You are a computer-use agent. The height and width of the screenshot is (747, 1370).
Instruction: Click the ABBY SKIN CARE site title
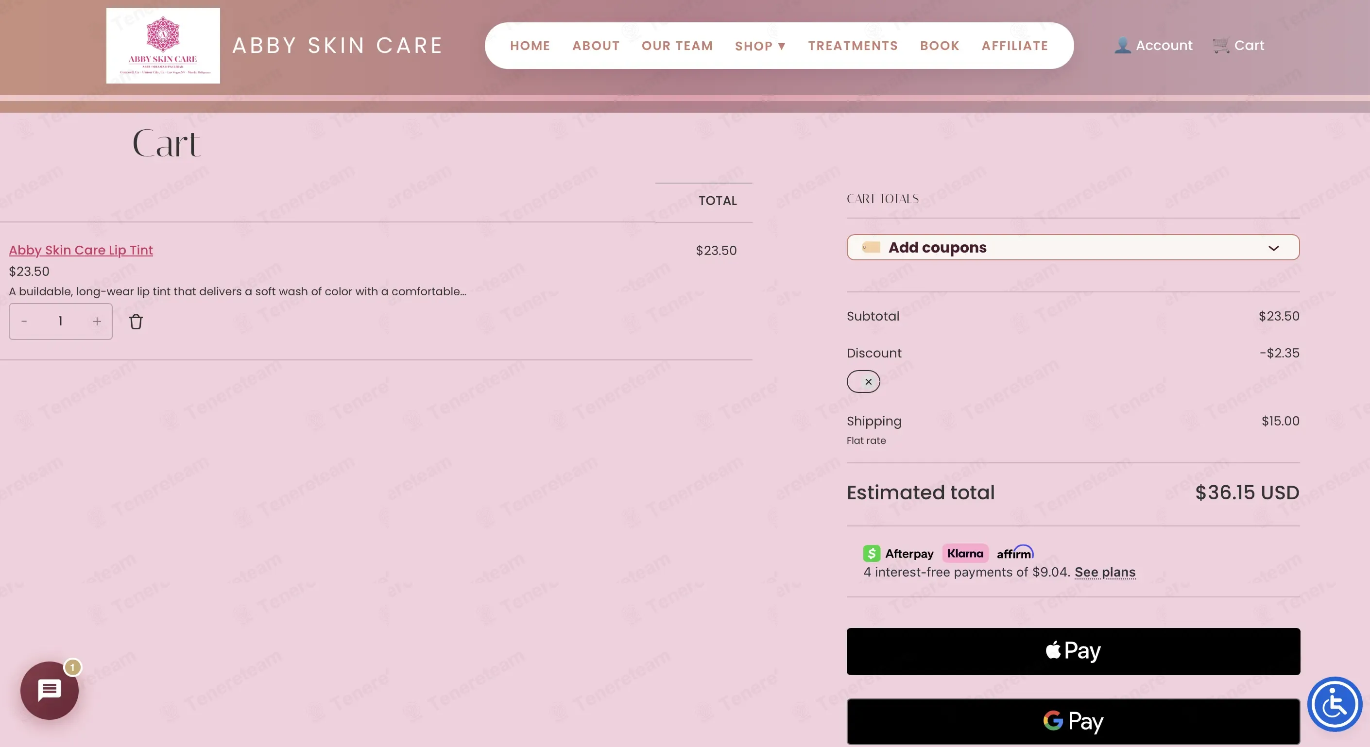337,46
